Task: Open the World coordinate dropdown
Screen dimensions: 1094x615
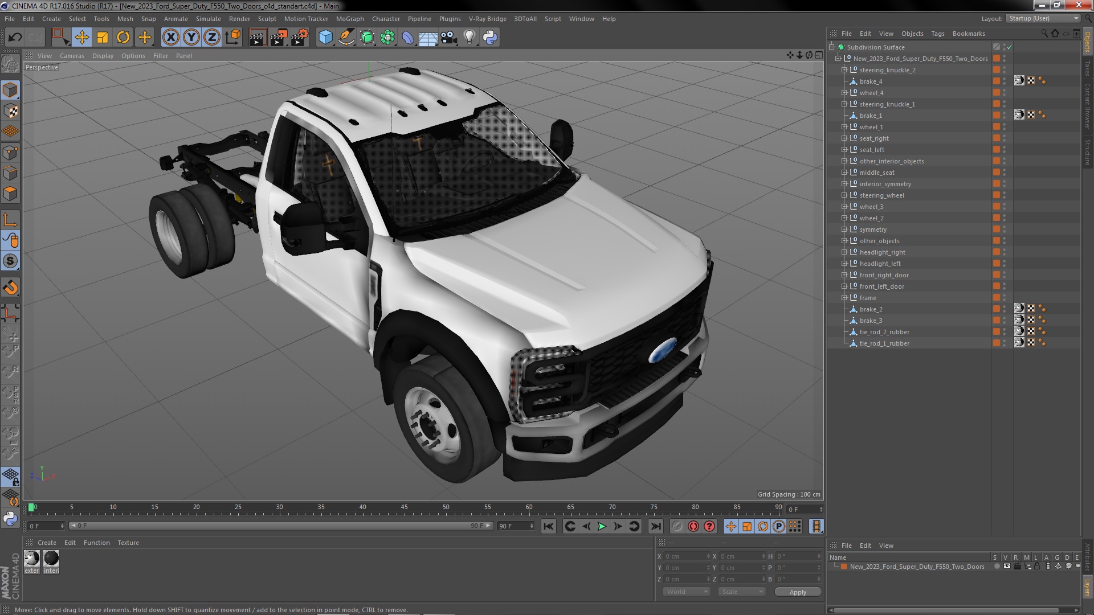Action: point(687,592)
